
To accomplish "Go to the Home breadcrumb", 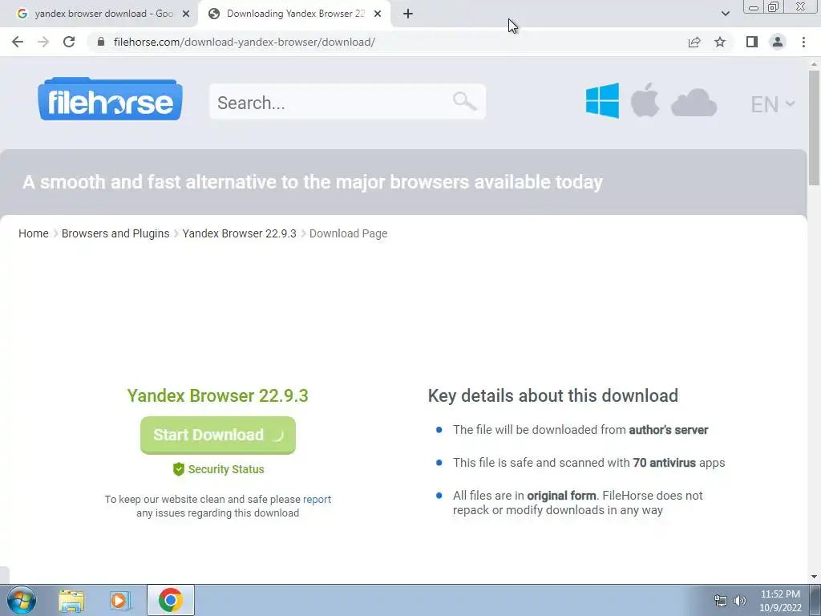I will (34, 233).
